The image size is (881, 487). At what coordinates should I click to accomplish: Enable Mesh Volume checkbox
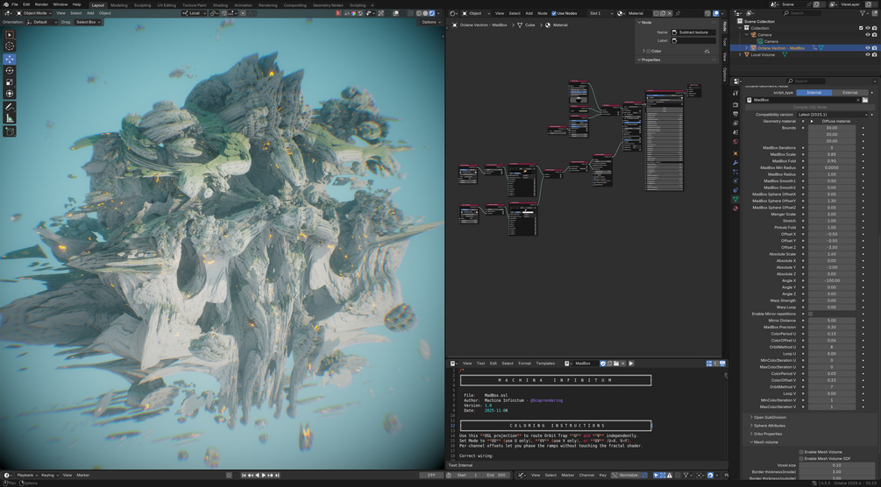(x=801, y=452)
